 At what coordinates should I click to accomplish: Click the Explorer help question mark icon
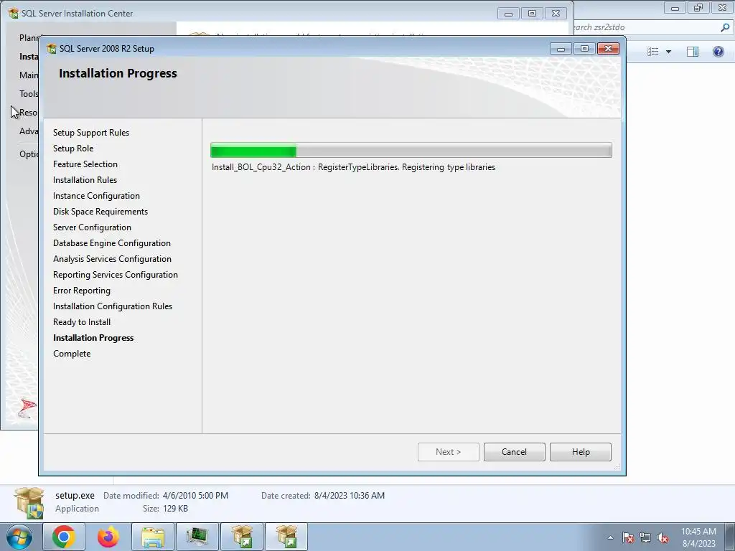tap(718, 51)
